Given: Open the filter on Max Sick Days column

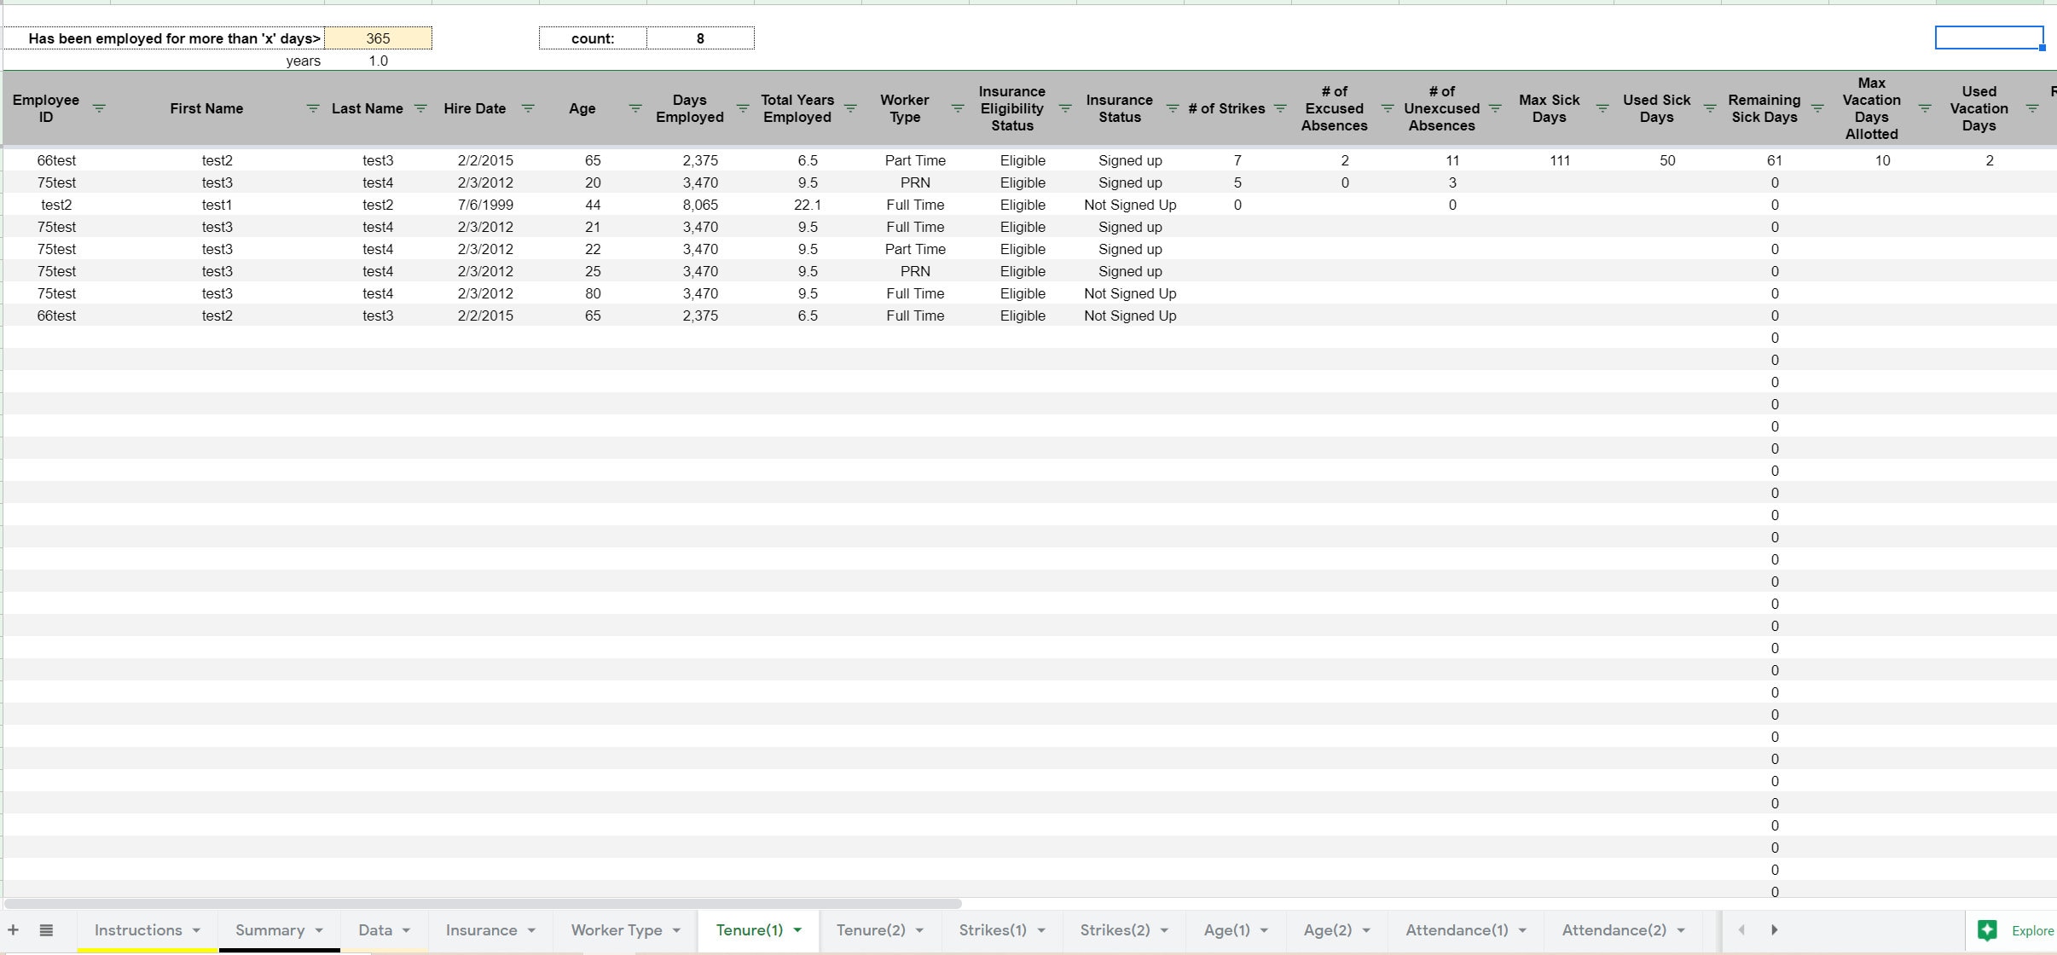Looking at the screenshot, I should [1602, 108].
